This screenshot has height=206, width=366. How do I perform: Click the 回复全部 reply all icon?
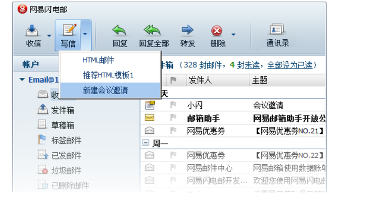click(x=152, y=30)
